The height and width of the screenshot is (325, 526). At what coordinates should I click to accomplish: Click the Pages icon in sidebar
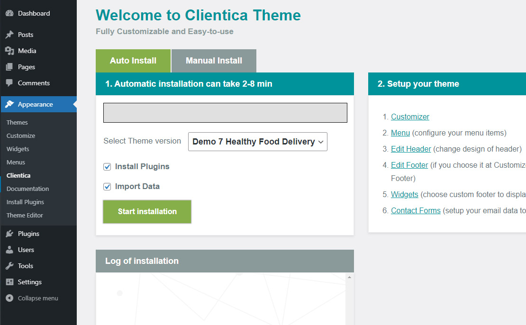point(9,67)
